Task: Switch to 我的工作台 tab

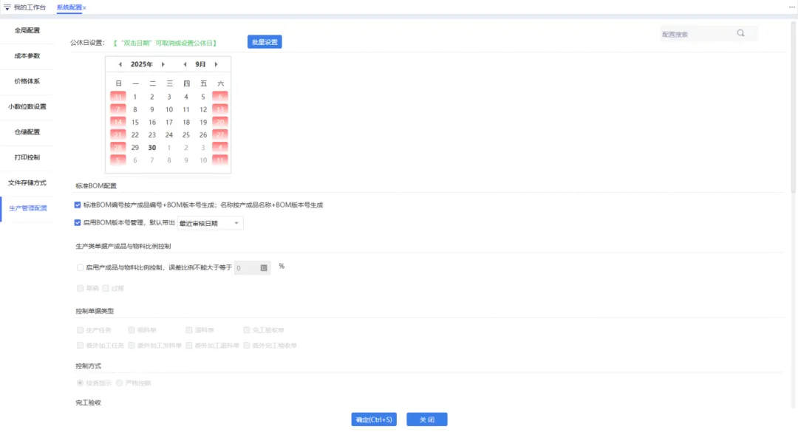Action: [30, 7]
